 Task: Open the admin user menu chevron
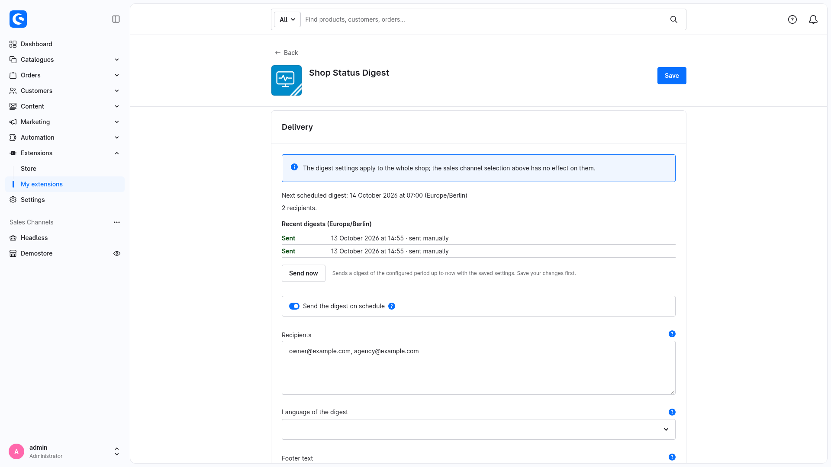(117, 451)
